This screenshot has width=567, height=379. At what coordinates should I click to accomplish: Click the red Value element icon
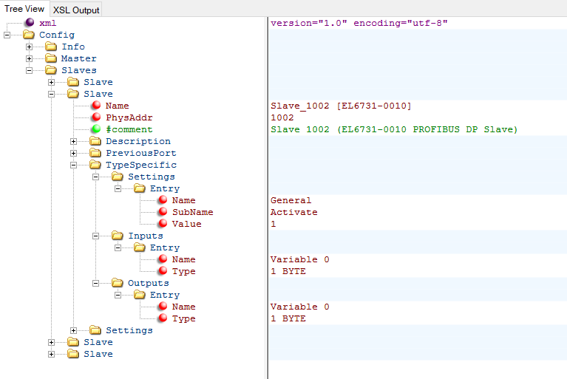pyautogui.click(x=162, y=224)
